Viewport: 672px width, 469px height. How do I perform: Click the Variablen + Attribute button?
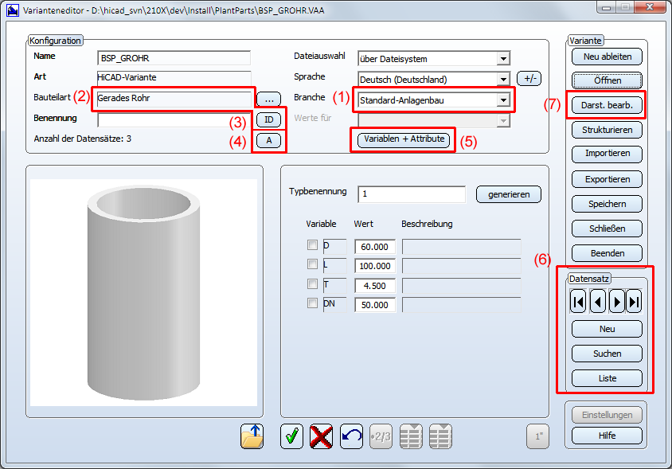(404, 140)
